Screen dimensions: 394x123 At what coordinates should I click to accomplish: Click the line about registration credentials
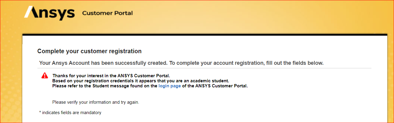click(x=141, y=81)
